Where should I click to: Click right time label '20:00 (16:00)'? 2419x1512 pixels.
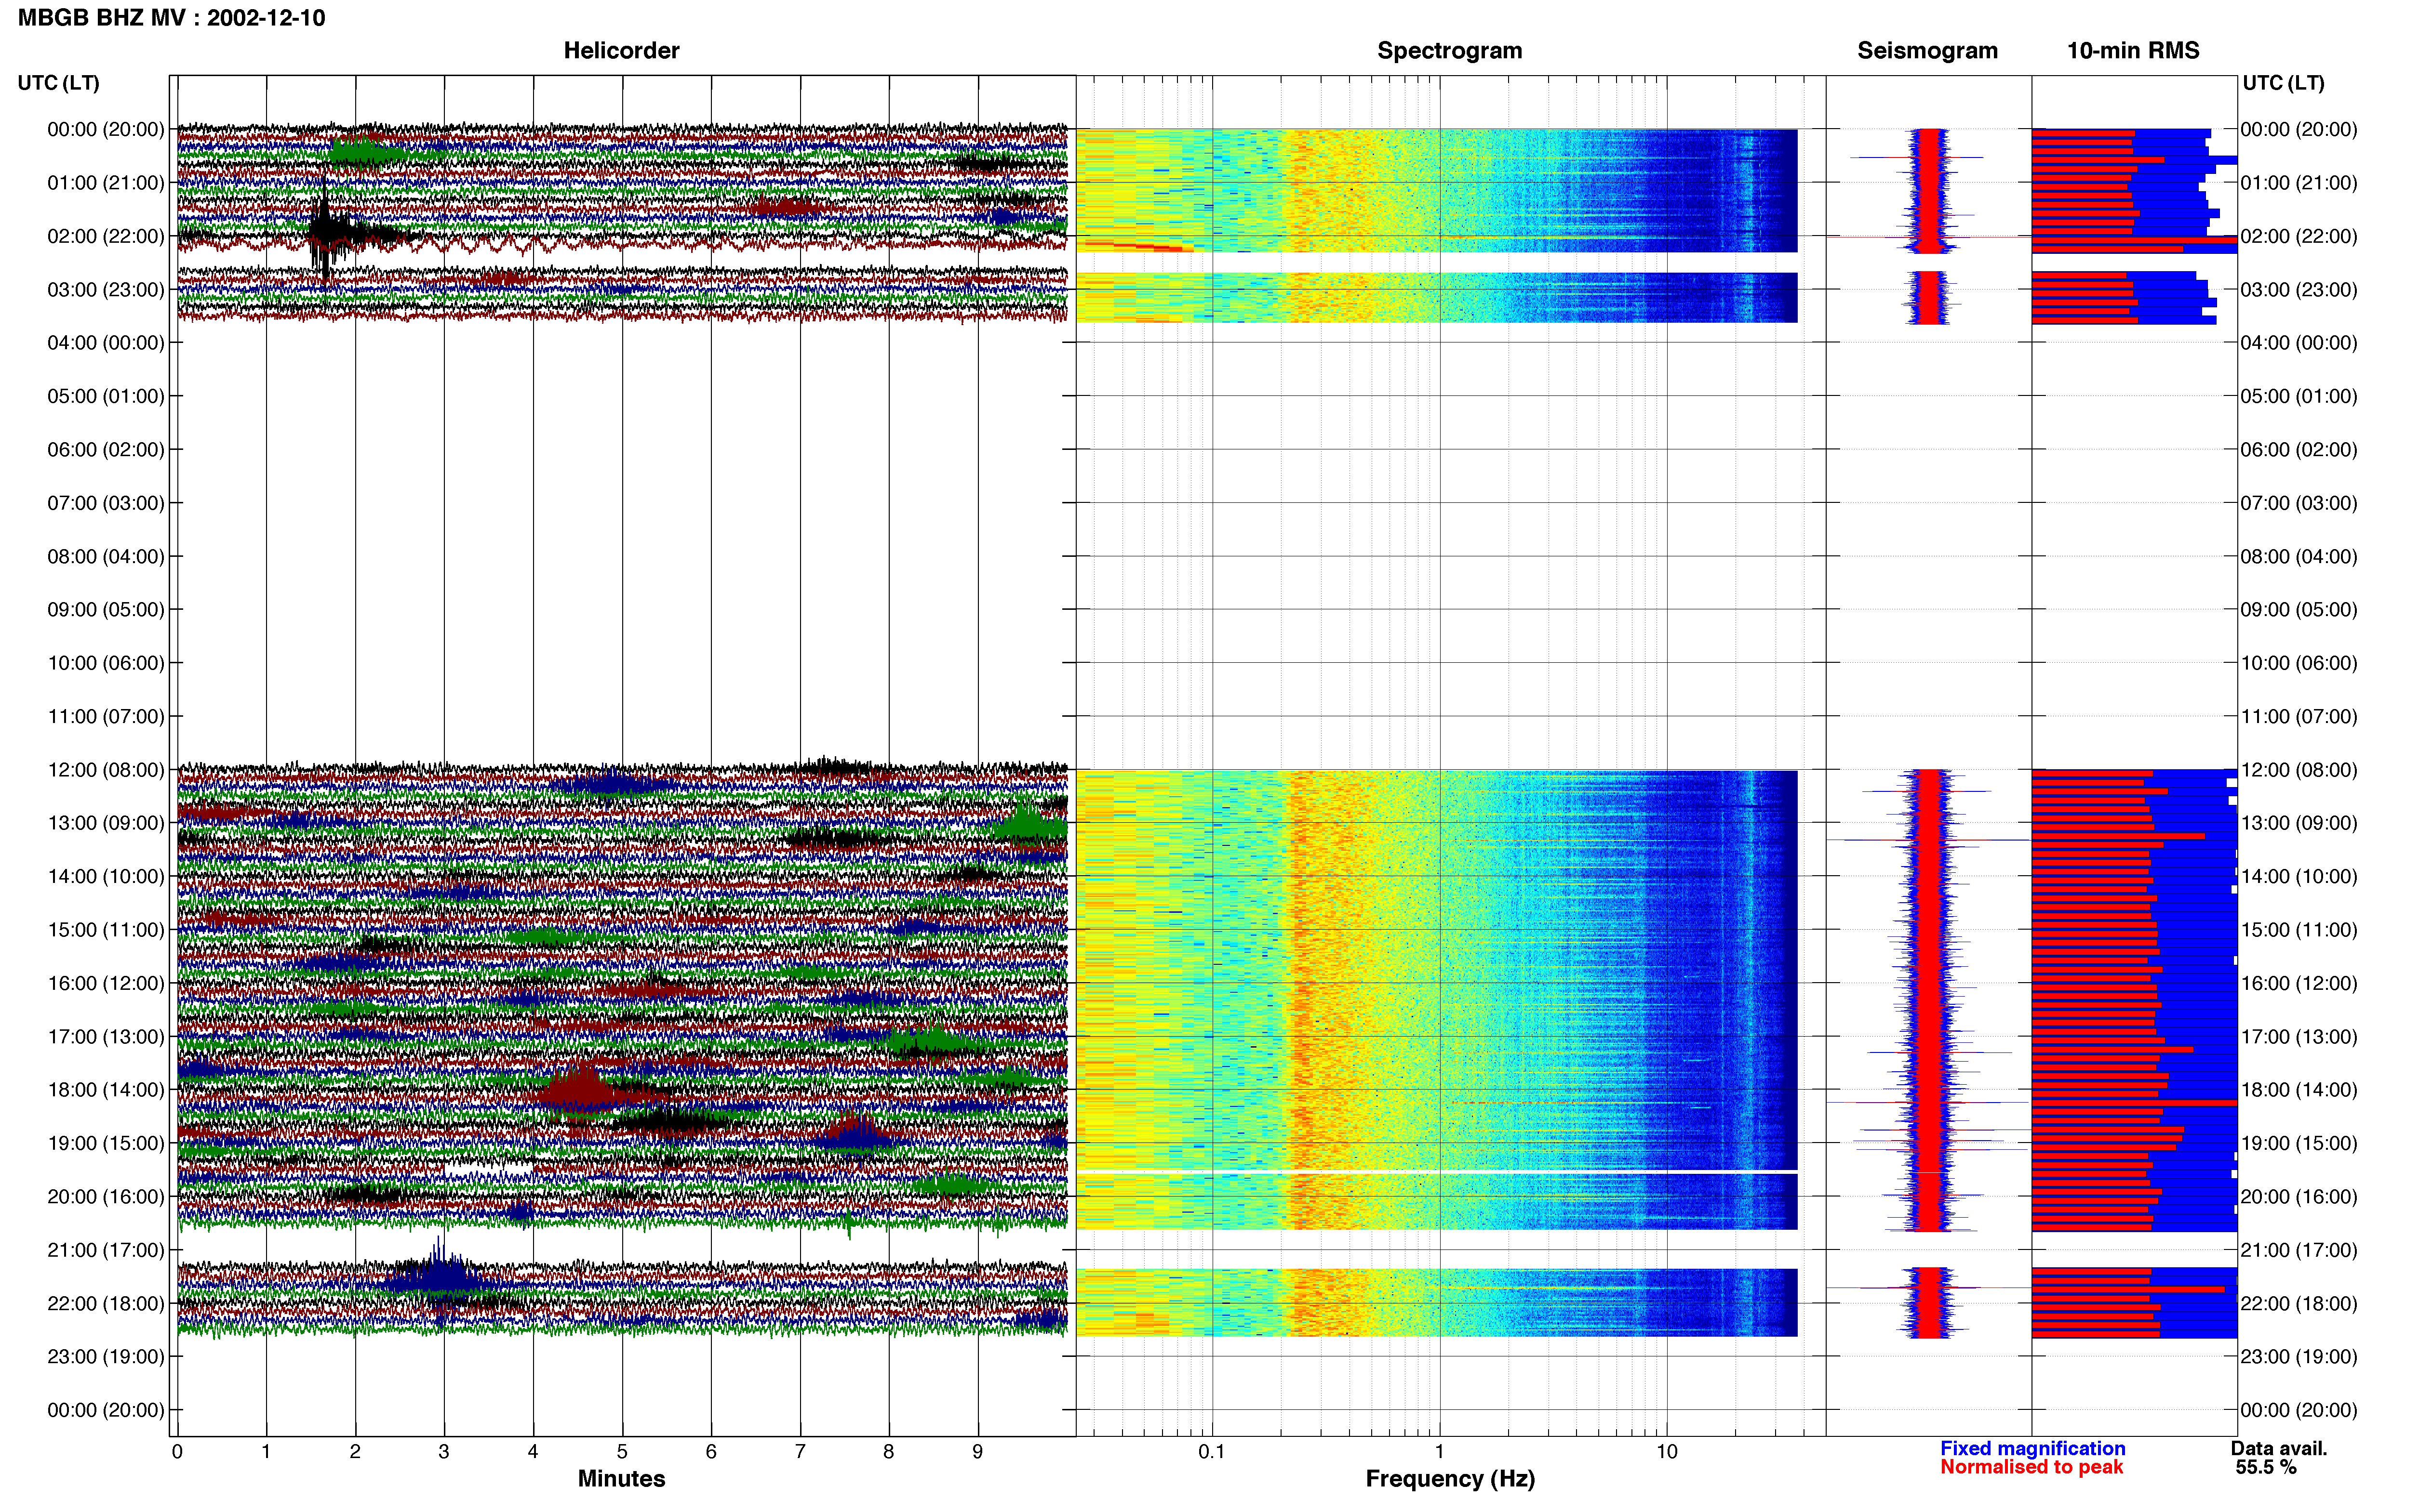2299,1196
